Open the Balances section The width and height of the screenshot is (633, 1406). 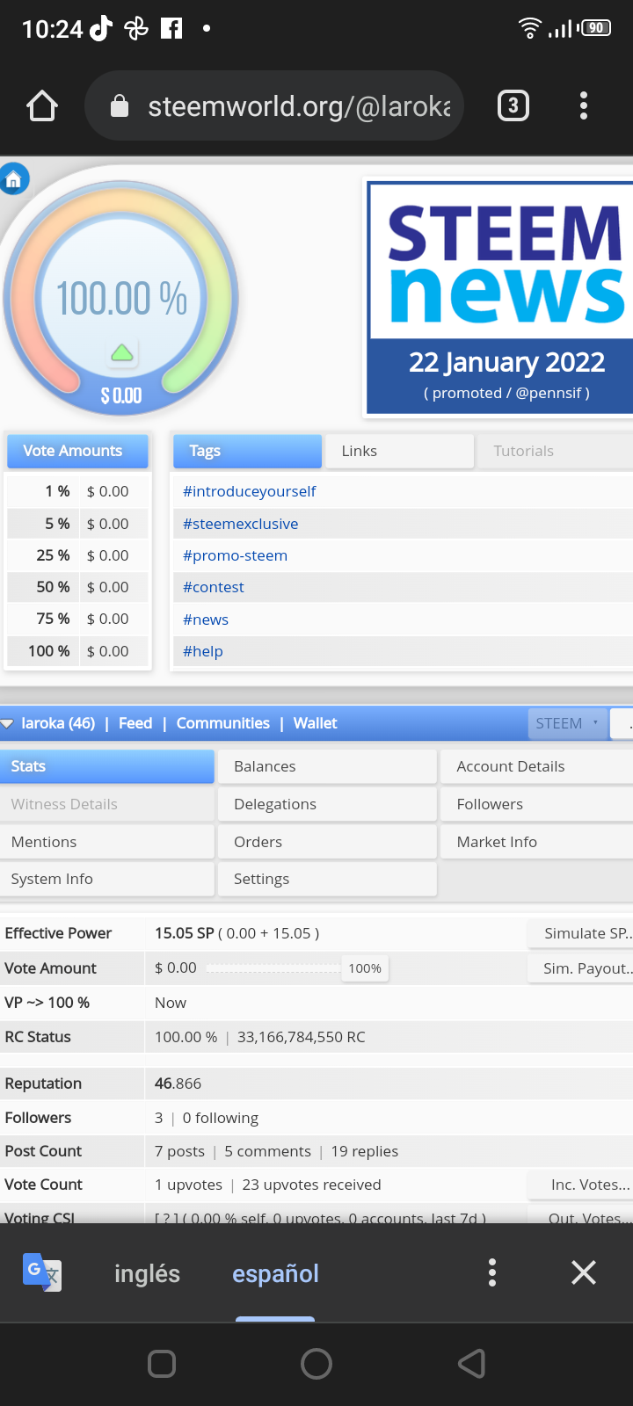328,766
